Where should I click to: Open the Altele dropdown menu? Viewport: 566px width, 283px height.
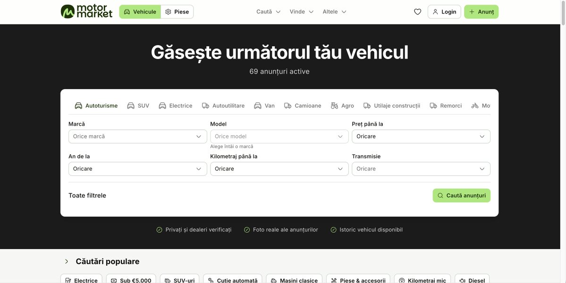pos(334,12)
